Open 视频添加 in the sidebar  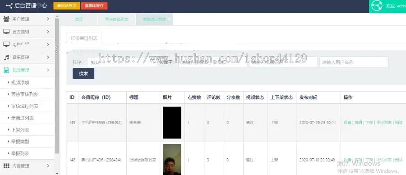coord(20,83)
